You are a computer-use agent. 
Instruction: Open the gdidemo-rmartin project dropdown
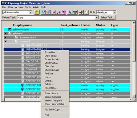(30, 12)
